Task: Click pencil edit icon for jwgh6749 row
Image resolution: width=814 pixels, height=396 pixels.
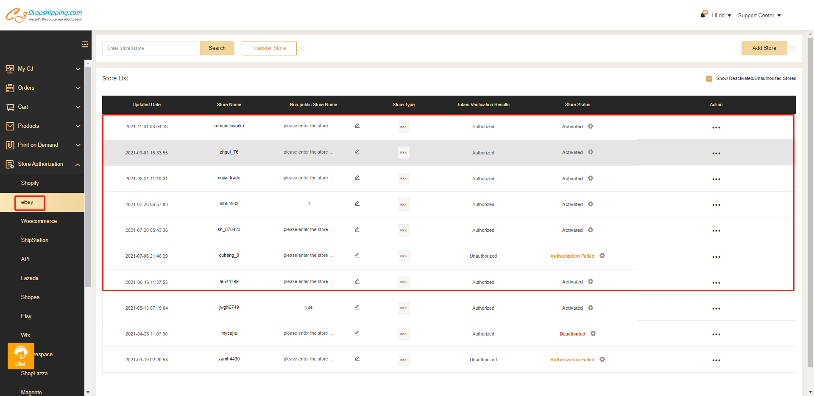Action: pos(357,307)
